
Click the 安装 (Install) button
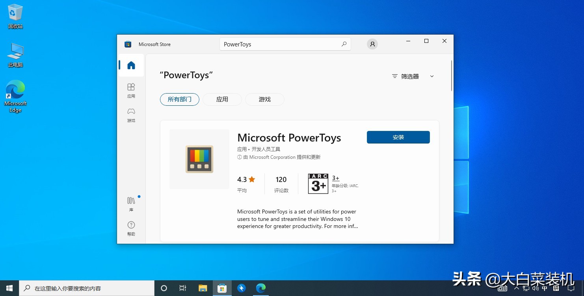click(398, 137)
